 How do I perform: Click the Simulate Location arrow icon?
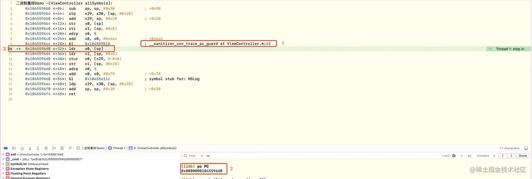pos(70,148)
